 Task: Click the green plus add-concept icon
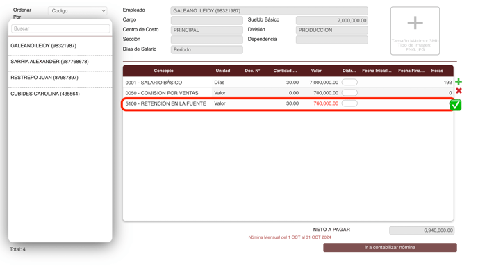coord(458,82)
